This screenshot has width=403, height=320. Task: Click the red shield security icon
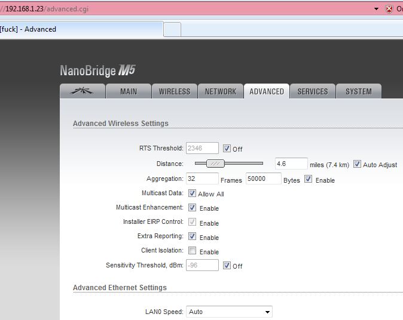point(389,9)
